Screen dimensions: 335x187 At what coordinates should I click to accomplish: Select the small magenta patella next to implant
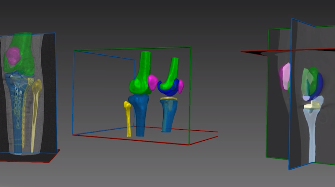pos(181,86)
